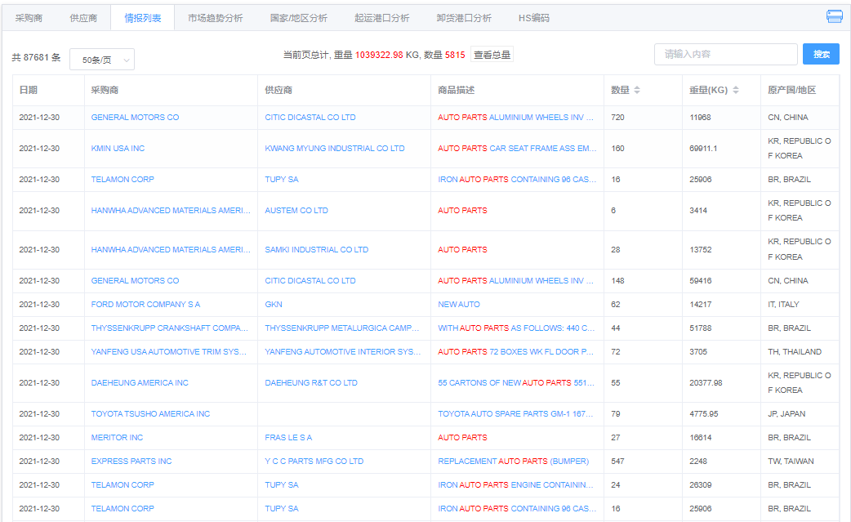The height and width of the screenshot is (522, 851).
Task: Open AUTO PARTS CAR SEAT FRAME description
Action: tap(517, 148)
